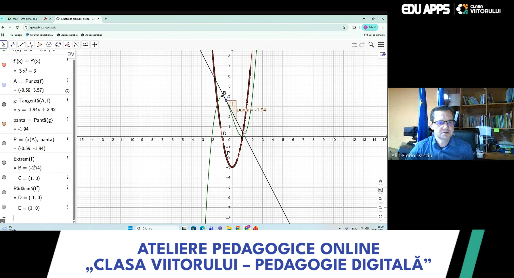Image resolution: width=514 pixels, height=278 pixels.
Task: Open the graphics view style bar
Action: tap(383, 54)
